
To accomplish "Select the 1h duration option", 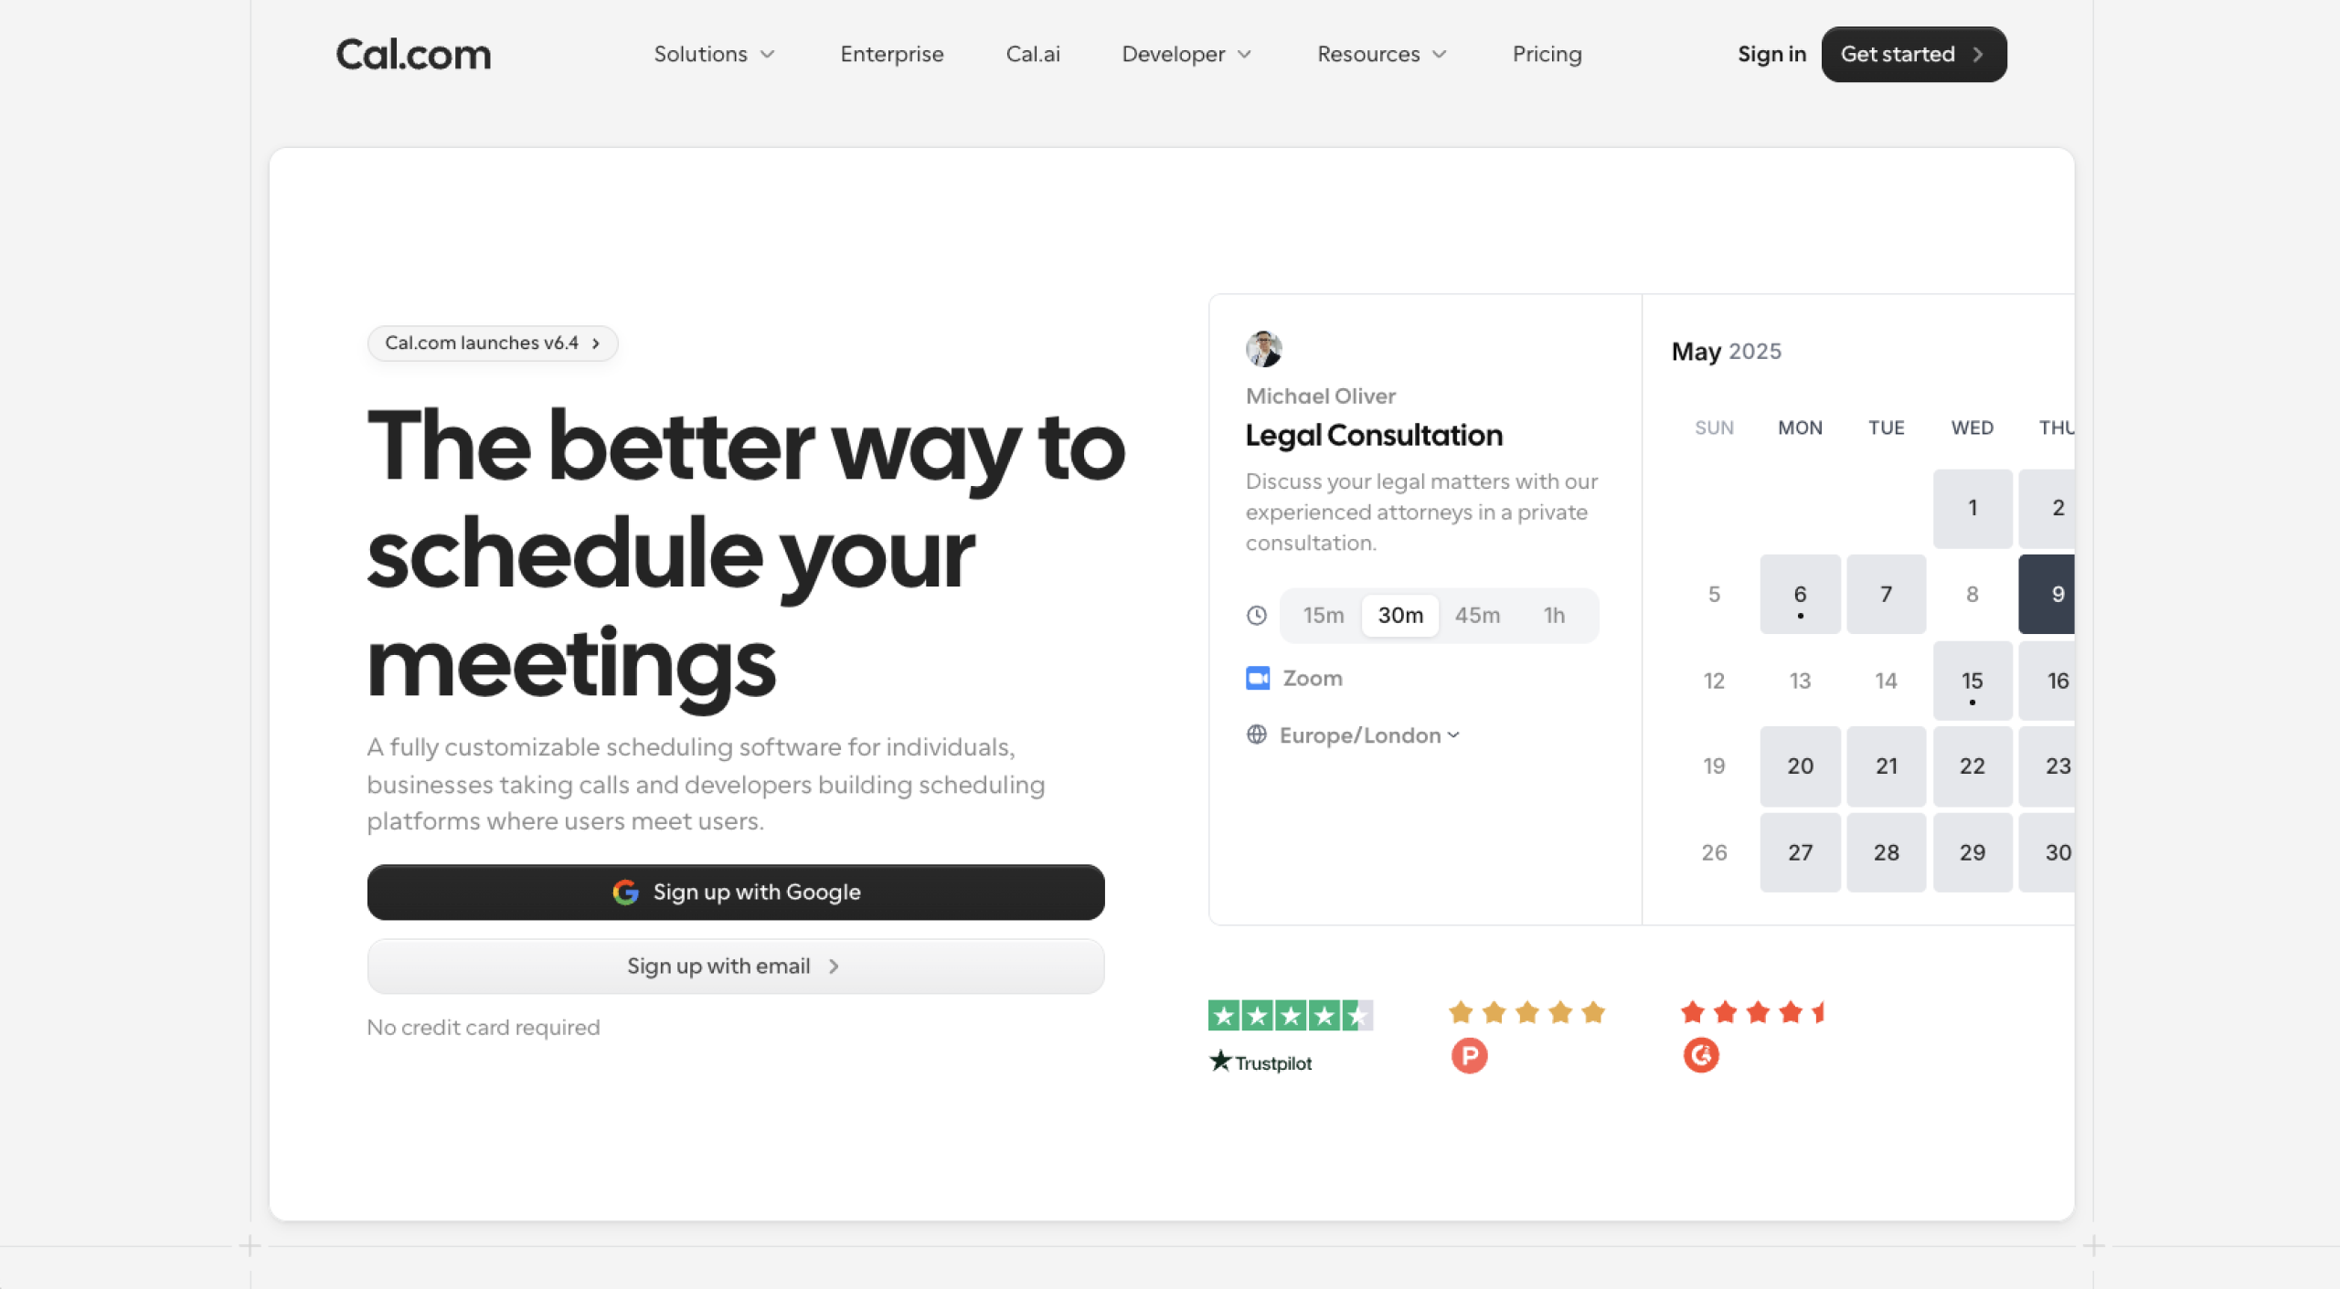I will click(1554, 615).
